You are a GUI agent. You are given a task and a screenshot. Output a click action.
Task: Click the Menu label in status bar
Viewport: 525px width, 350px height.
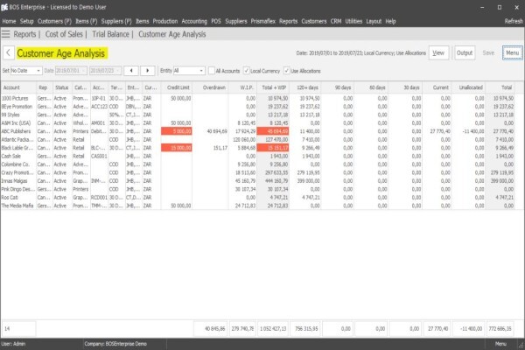(500, 344)
